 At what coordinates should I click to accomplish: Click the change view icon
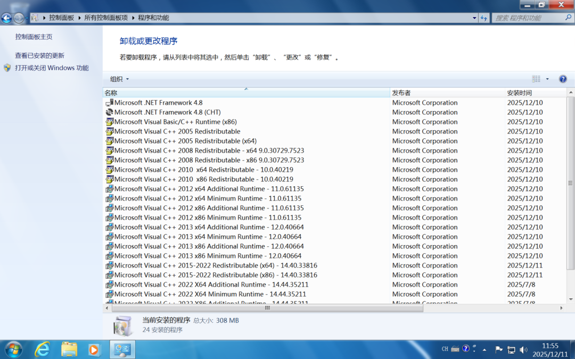click(x=536, y=79)
